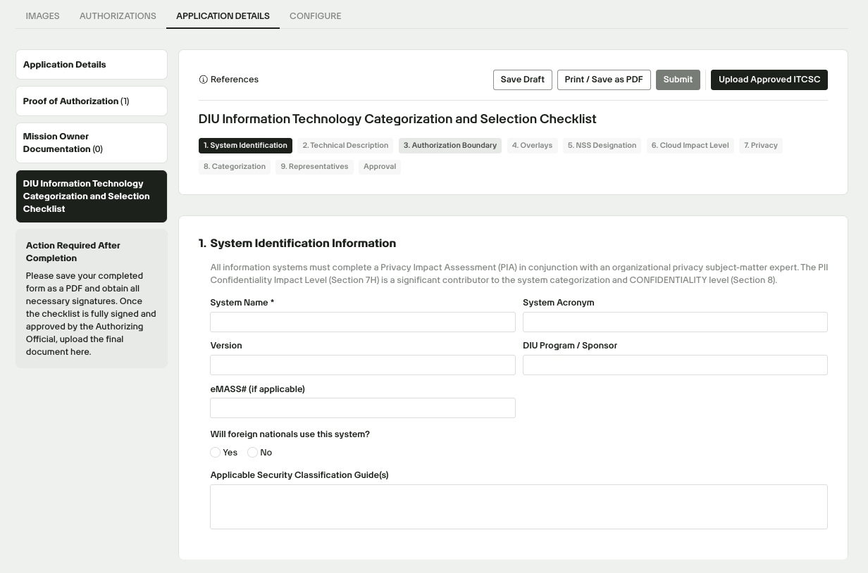Jump to section 5. NSS Designation

602,146
